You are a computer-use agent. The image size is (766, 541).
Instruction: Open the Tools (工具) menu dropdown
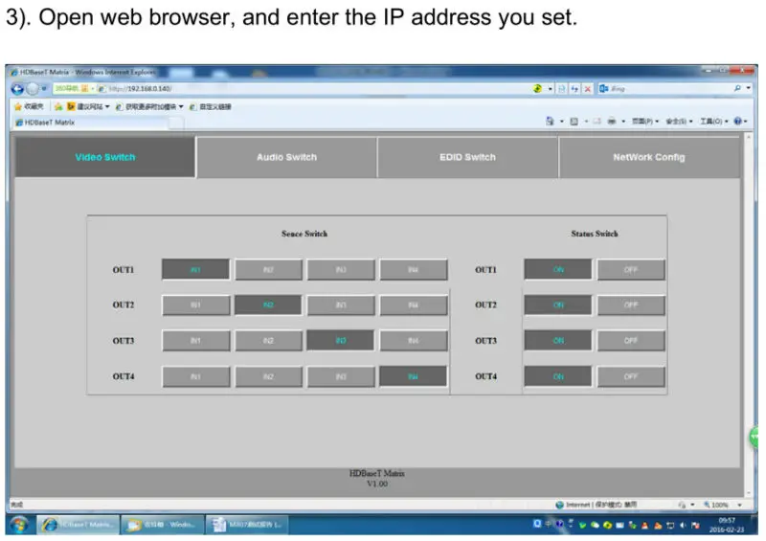[714, 122]
